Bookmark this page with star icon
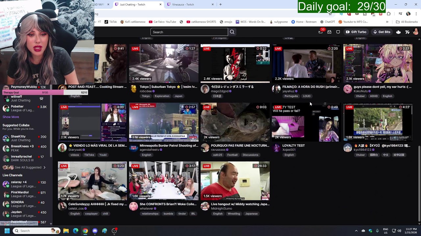The image size is (421, 236). [330, 14]
